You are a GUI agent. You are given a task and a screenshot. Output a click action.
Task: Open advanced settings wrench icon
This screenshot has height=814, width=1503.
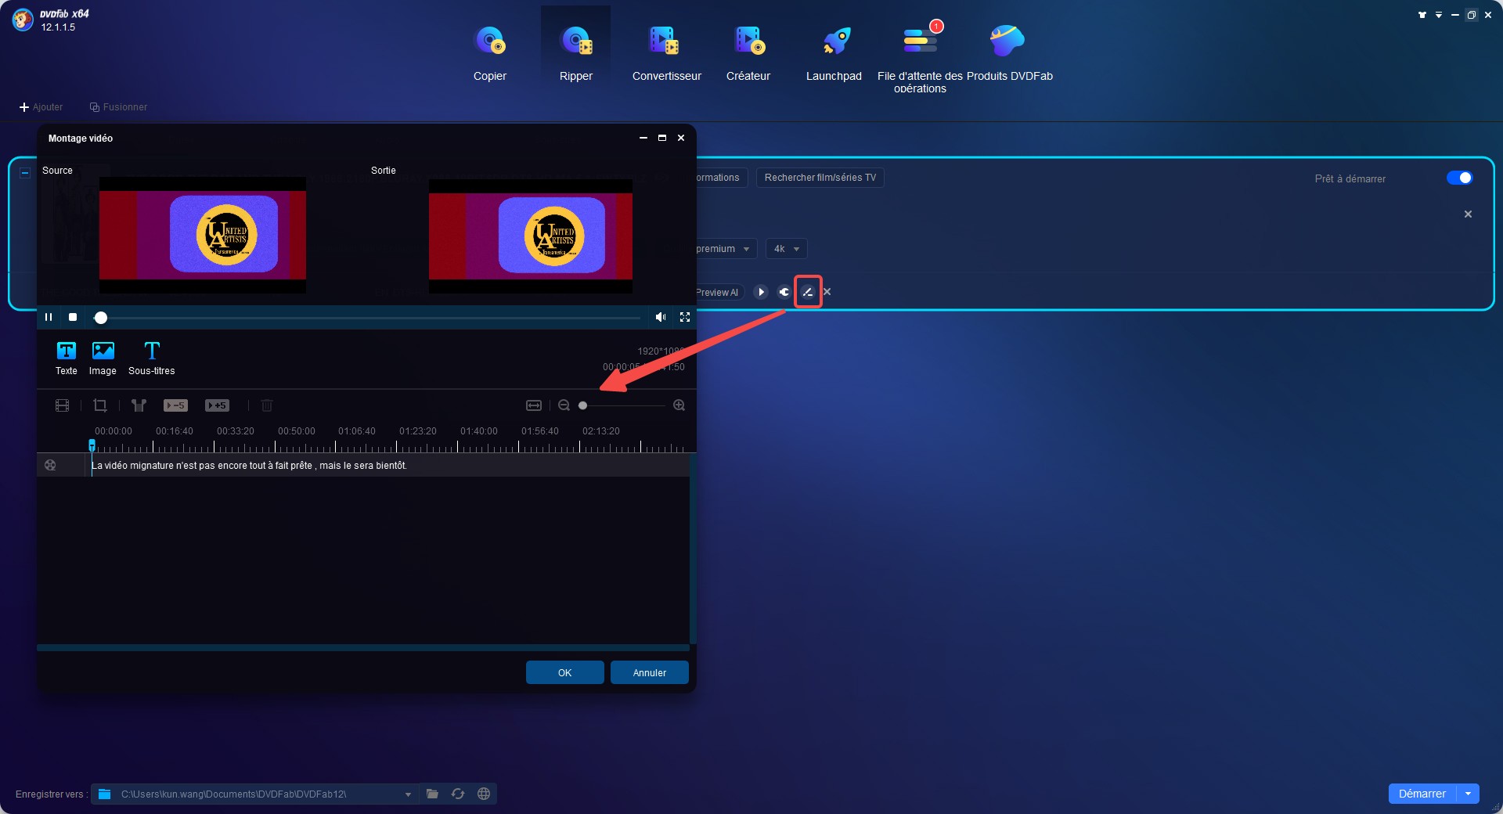pos(784,292)
